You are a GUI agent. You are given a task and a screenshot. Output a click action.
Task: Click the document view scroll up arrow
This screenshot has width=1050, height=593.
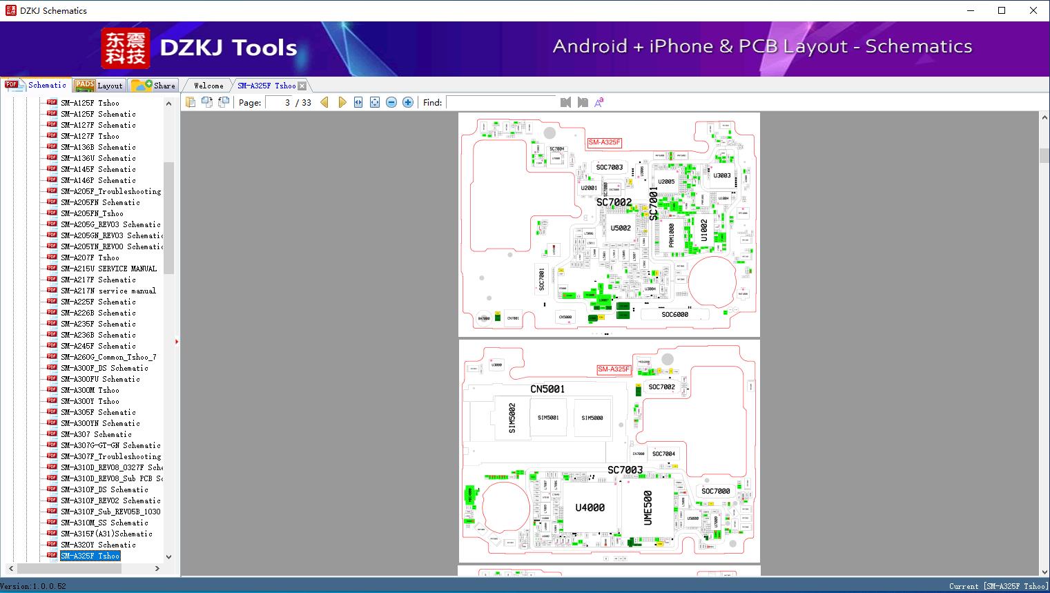tap(1044, 118)
